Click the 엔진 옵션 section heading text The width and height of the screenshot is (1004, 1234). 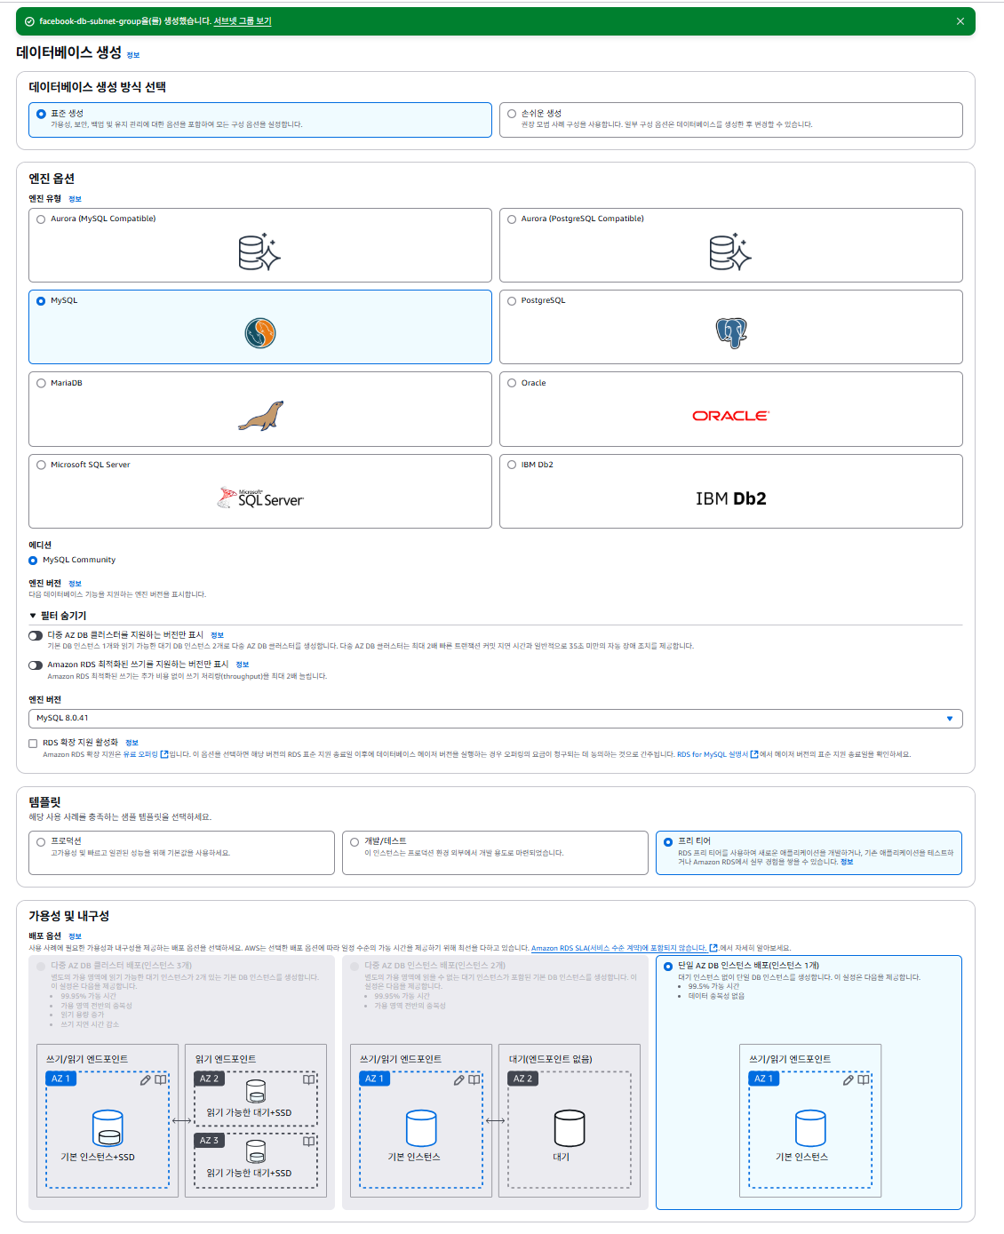[x=52, y=179]
